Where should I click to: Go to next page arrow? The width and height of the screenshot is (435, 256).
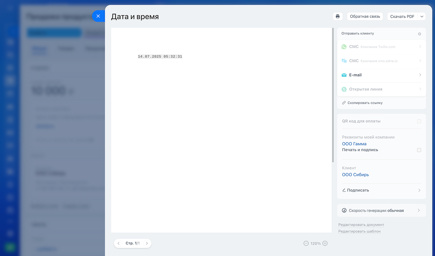pyautogui.click(x=147, y=243)
